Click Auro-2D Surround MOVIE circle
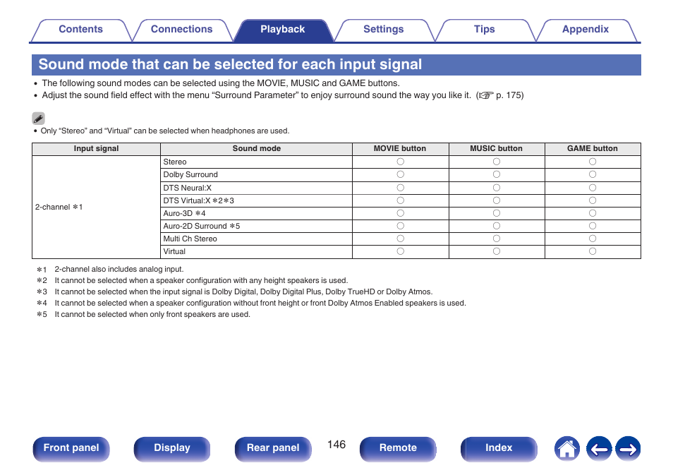Image resolution: width=673 pixels, height=475 pixels. coord(401,226)
